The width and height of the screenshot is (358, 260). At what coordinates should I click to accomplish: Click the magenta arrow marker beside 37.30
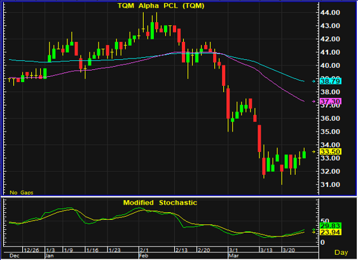(313, 101)
